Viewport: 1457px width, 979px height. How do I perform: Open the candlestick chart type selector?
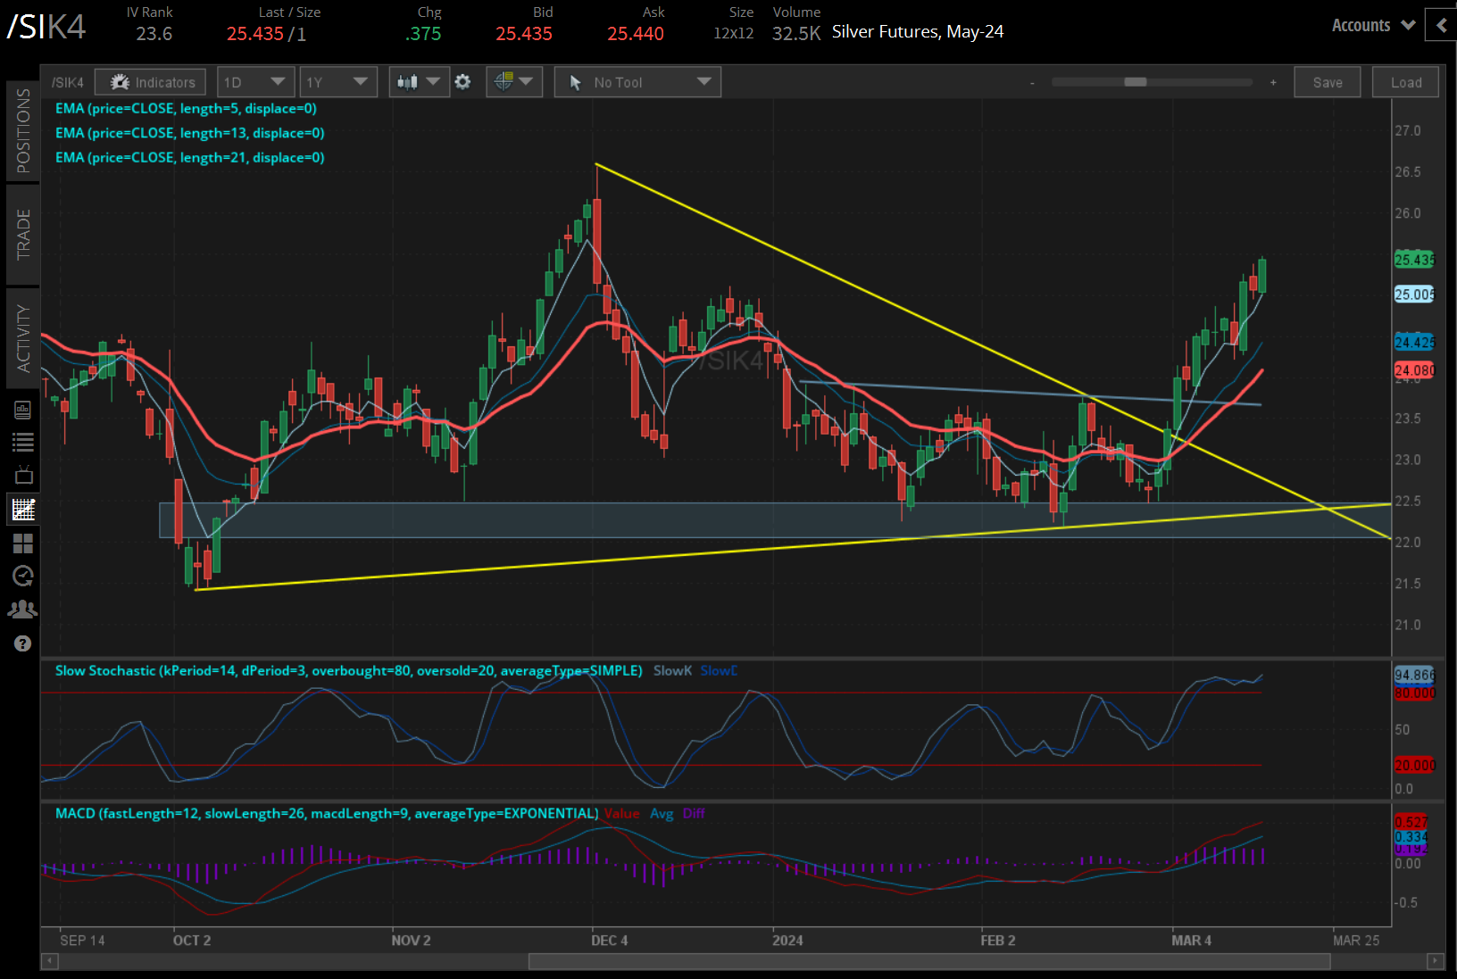click(x=418, y=82)
